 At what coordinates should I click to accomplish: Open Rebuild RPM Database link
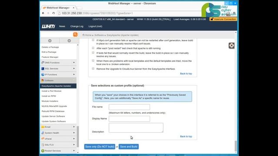(x=53, y=111)
